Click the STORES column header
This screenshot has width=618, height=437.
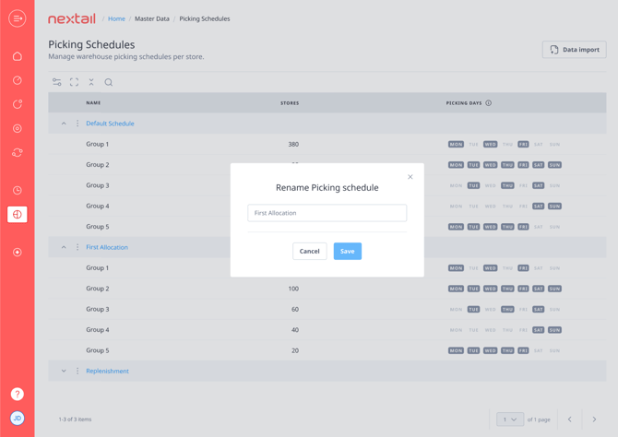click(x=290, y=103)
